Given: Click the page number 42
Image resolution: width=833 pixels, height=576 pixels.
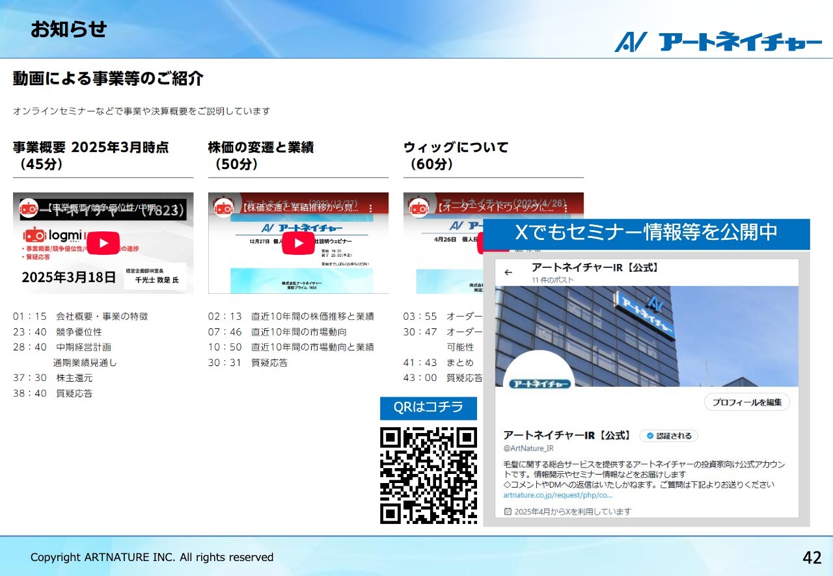Looking at the screenshot, I should pyautogui.click(x=812, y=557).
